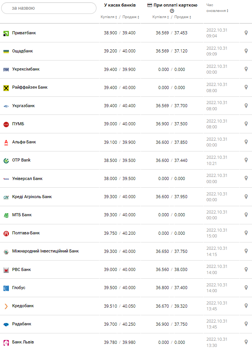
Task: Open location pin for Альфа-Банк
Action: 246,142
